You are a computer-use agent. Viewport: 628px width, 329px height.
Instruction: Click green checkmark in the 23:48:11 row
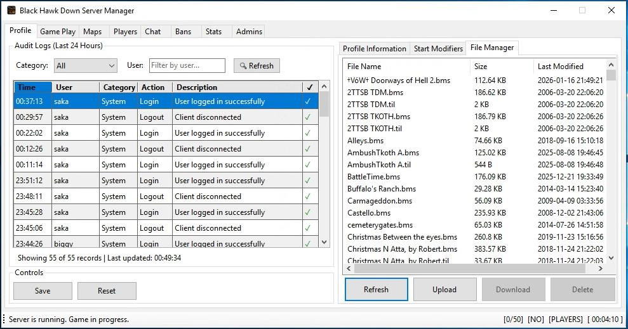pos(307,197)
